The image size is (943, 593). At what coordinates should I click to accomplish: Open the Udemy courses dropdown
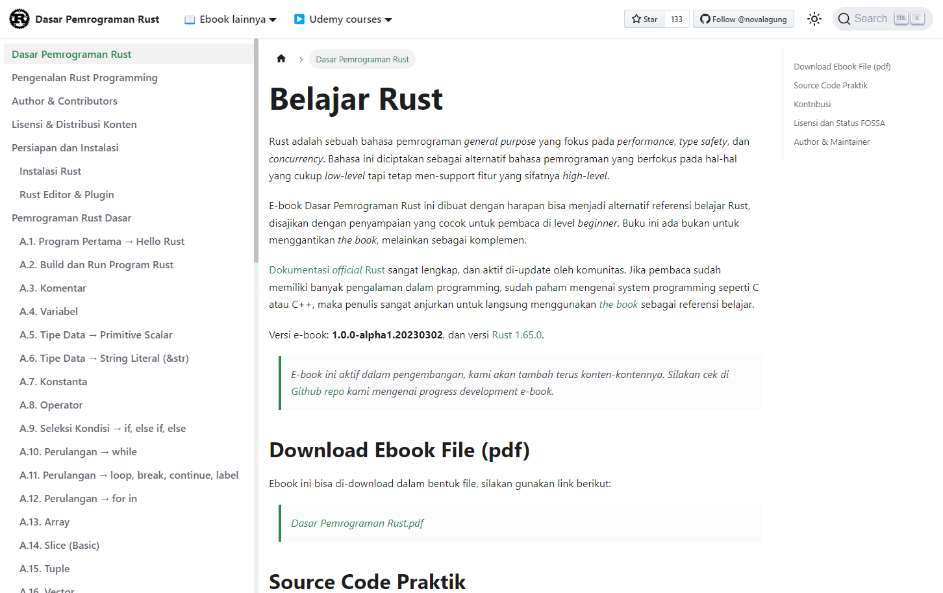click(x=343, y=19)
